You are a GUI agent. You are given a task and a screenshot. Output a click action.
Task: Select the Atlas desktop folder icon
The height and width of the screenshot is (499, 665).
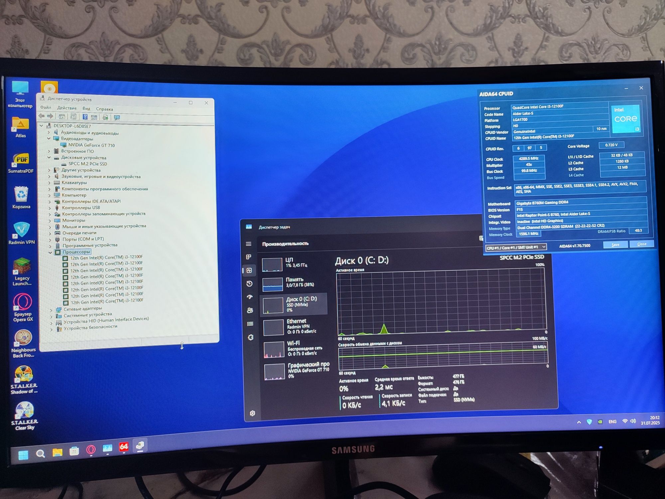[x=20, y=127]
